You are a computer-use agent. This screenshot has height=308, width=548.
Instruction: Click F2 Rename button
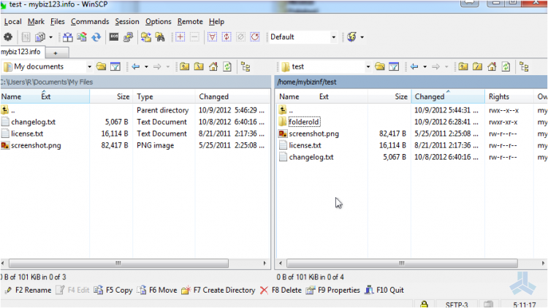pos(28,290)
